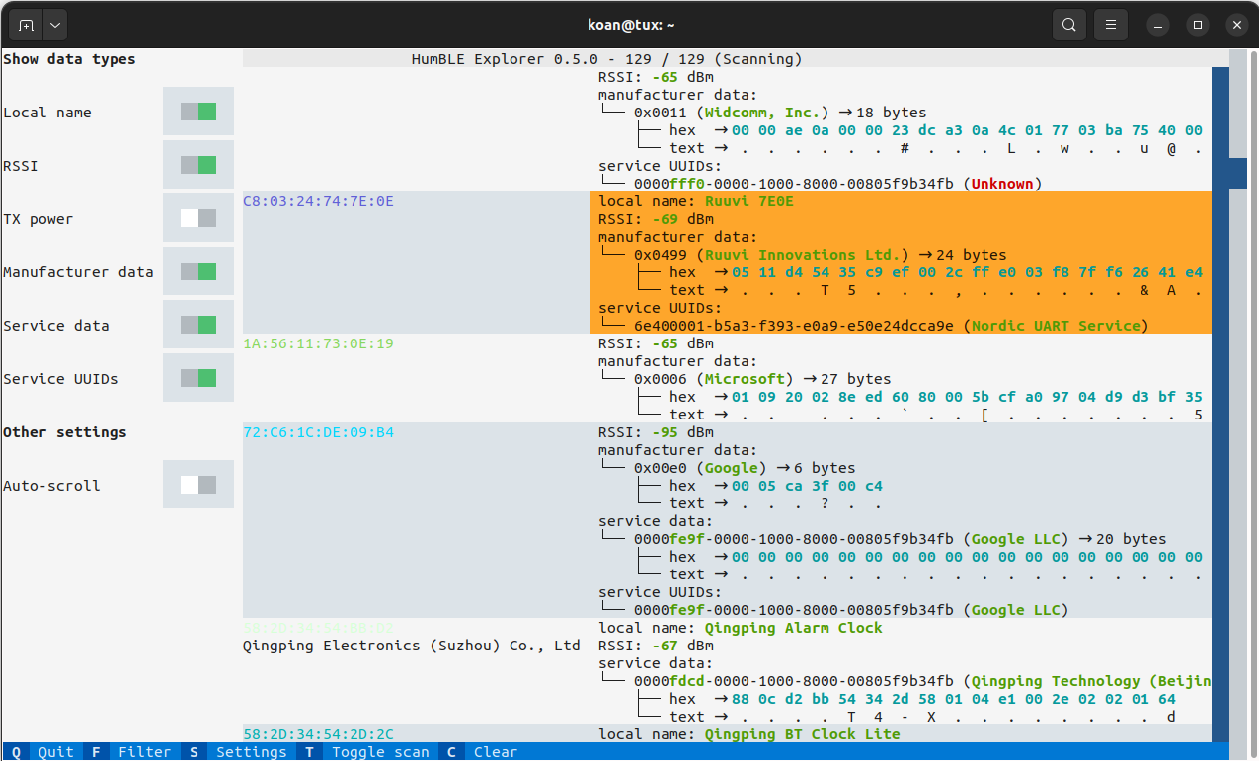
Task: Toggle the Service data switch
Action: point(198,325)
